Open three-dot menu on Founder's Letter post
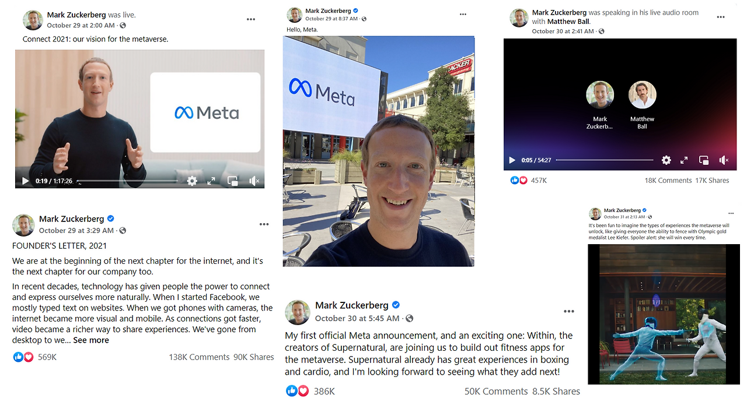Screen dimensions: 747x409 (x=264, y=224)
